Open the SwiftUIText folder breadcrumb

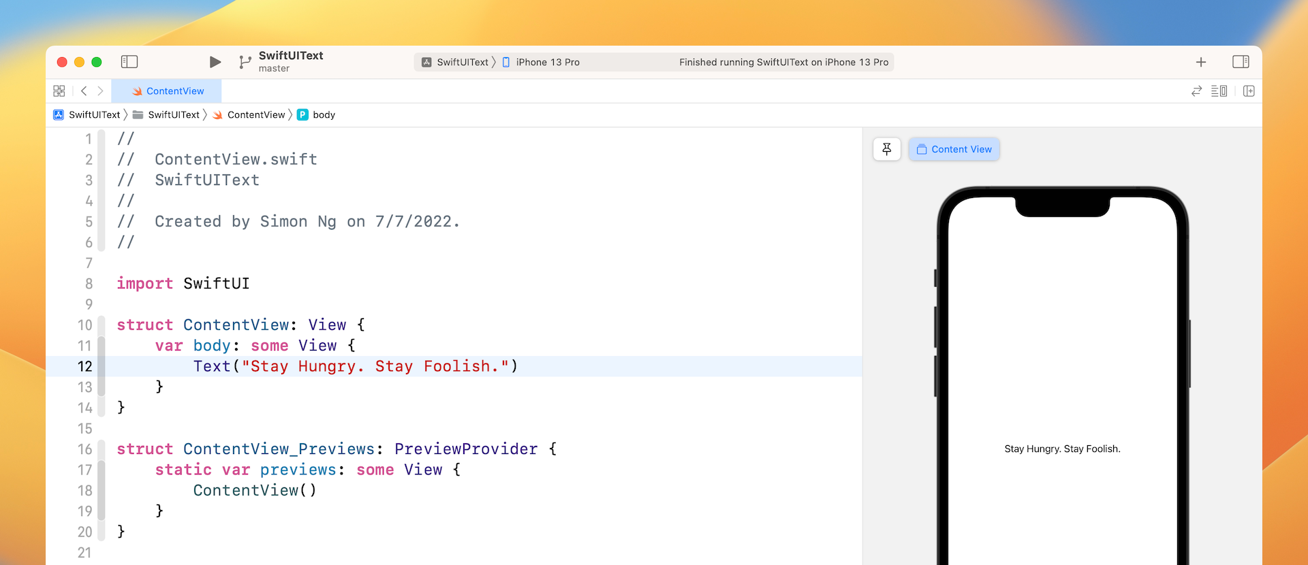[x=166, y=115]
